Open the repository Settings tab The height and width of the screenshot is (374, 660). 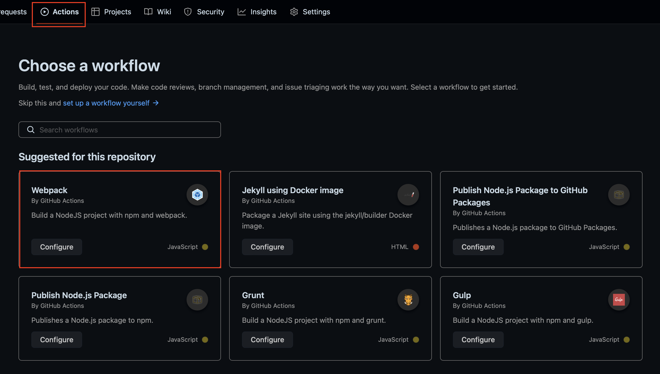coord(310,12)
